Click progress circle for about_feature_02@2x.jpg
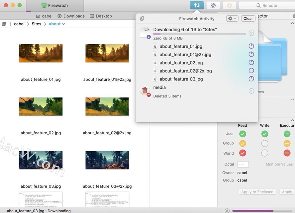Viewport: 295px width, 213px height. tap(251, 70)
